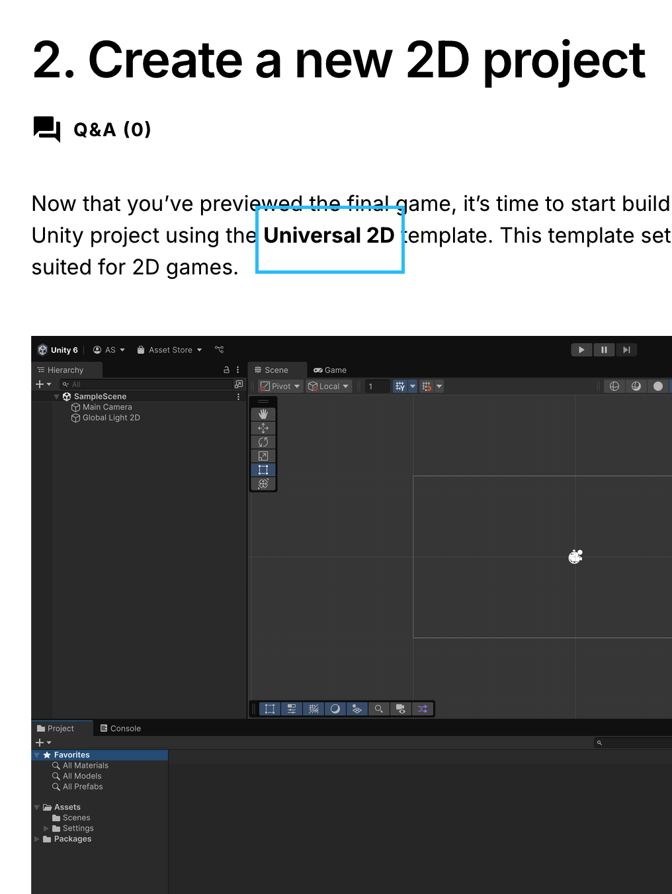The image size is (672, 894).
Task: Select the Rotate tool
Action: pyautogui.click(x=263, y=442)
